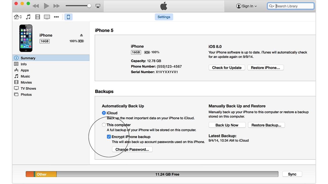Viewport: 328px width, 184px height.
Task: Click the Sync button
Action: click(292, 174)
